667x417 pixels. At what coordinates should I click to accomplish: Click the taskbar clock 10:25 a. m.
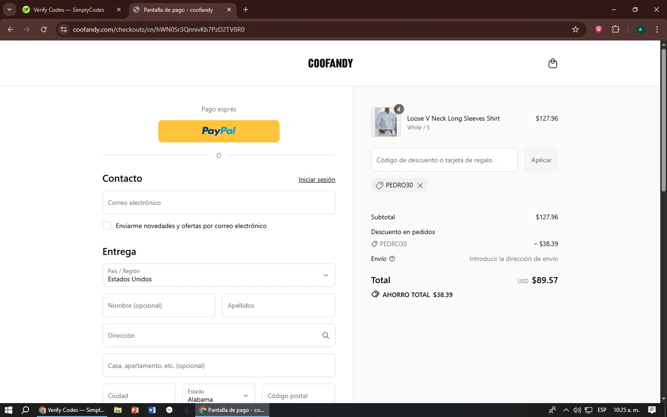(626, 410)
